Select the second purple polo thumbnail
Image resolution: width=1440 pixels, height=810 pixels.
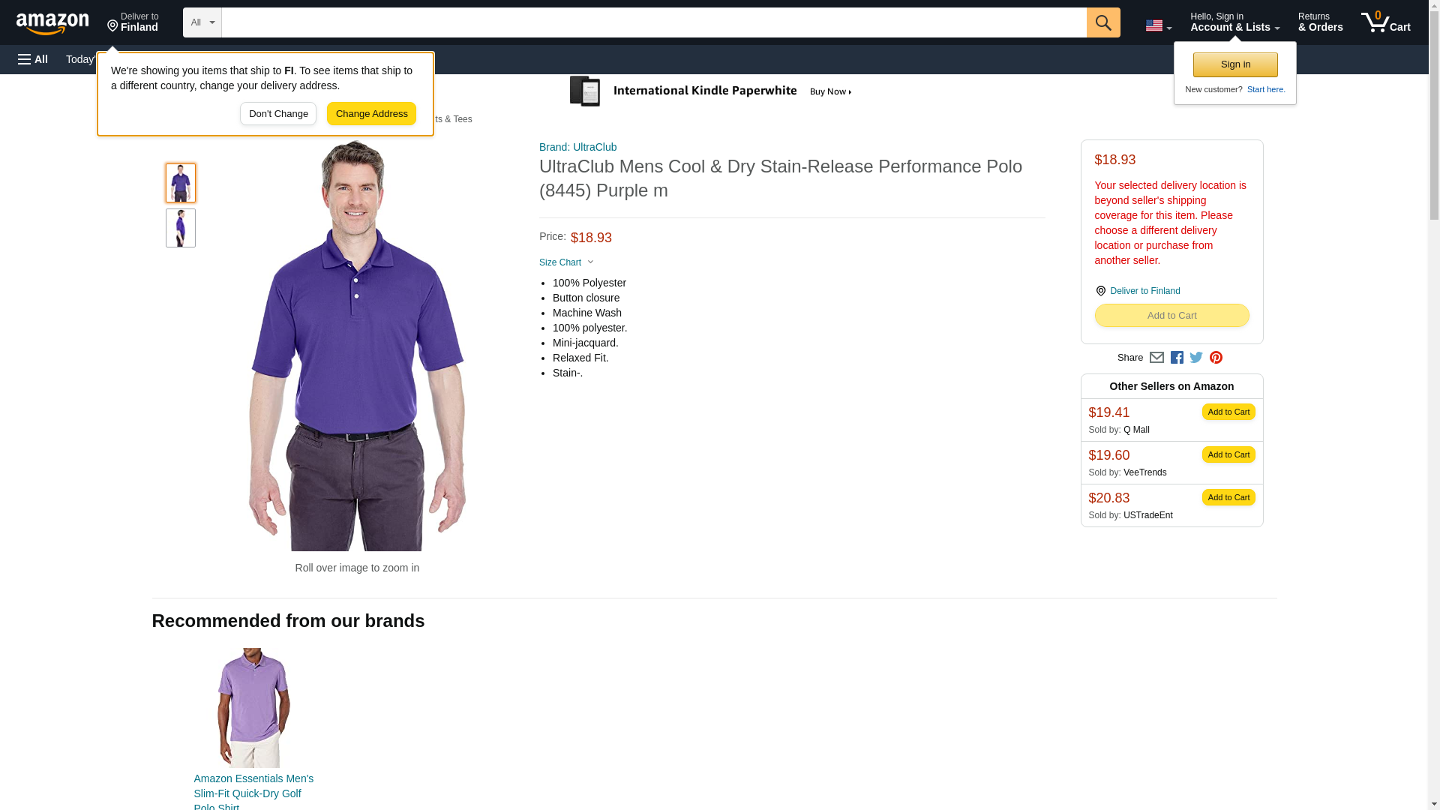tap(181, 228)
